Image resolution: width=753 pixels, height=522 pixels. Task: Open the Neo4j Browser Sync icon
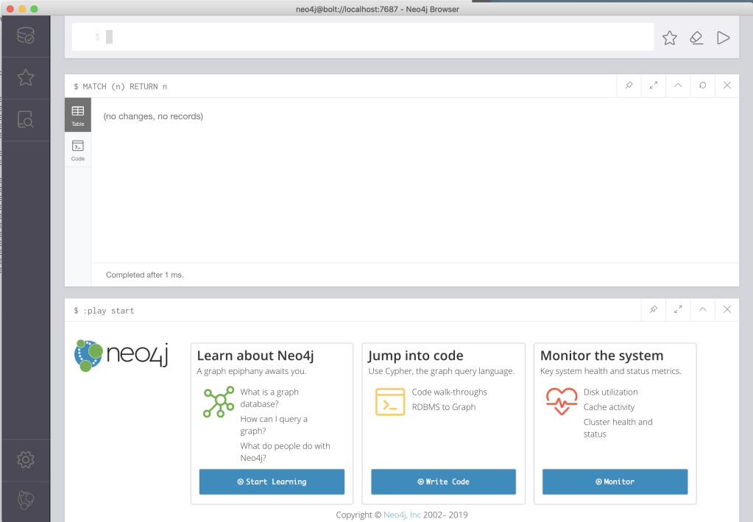pyautogui.click(x=25, y=501)
